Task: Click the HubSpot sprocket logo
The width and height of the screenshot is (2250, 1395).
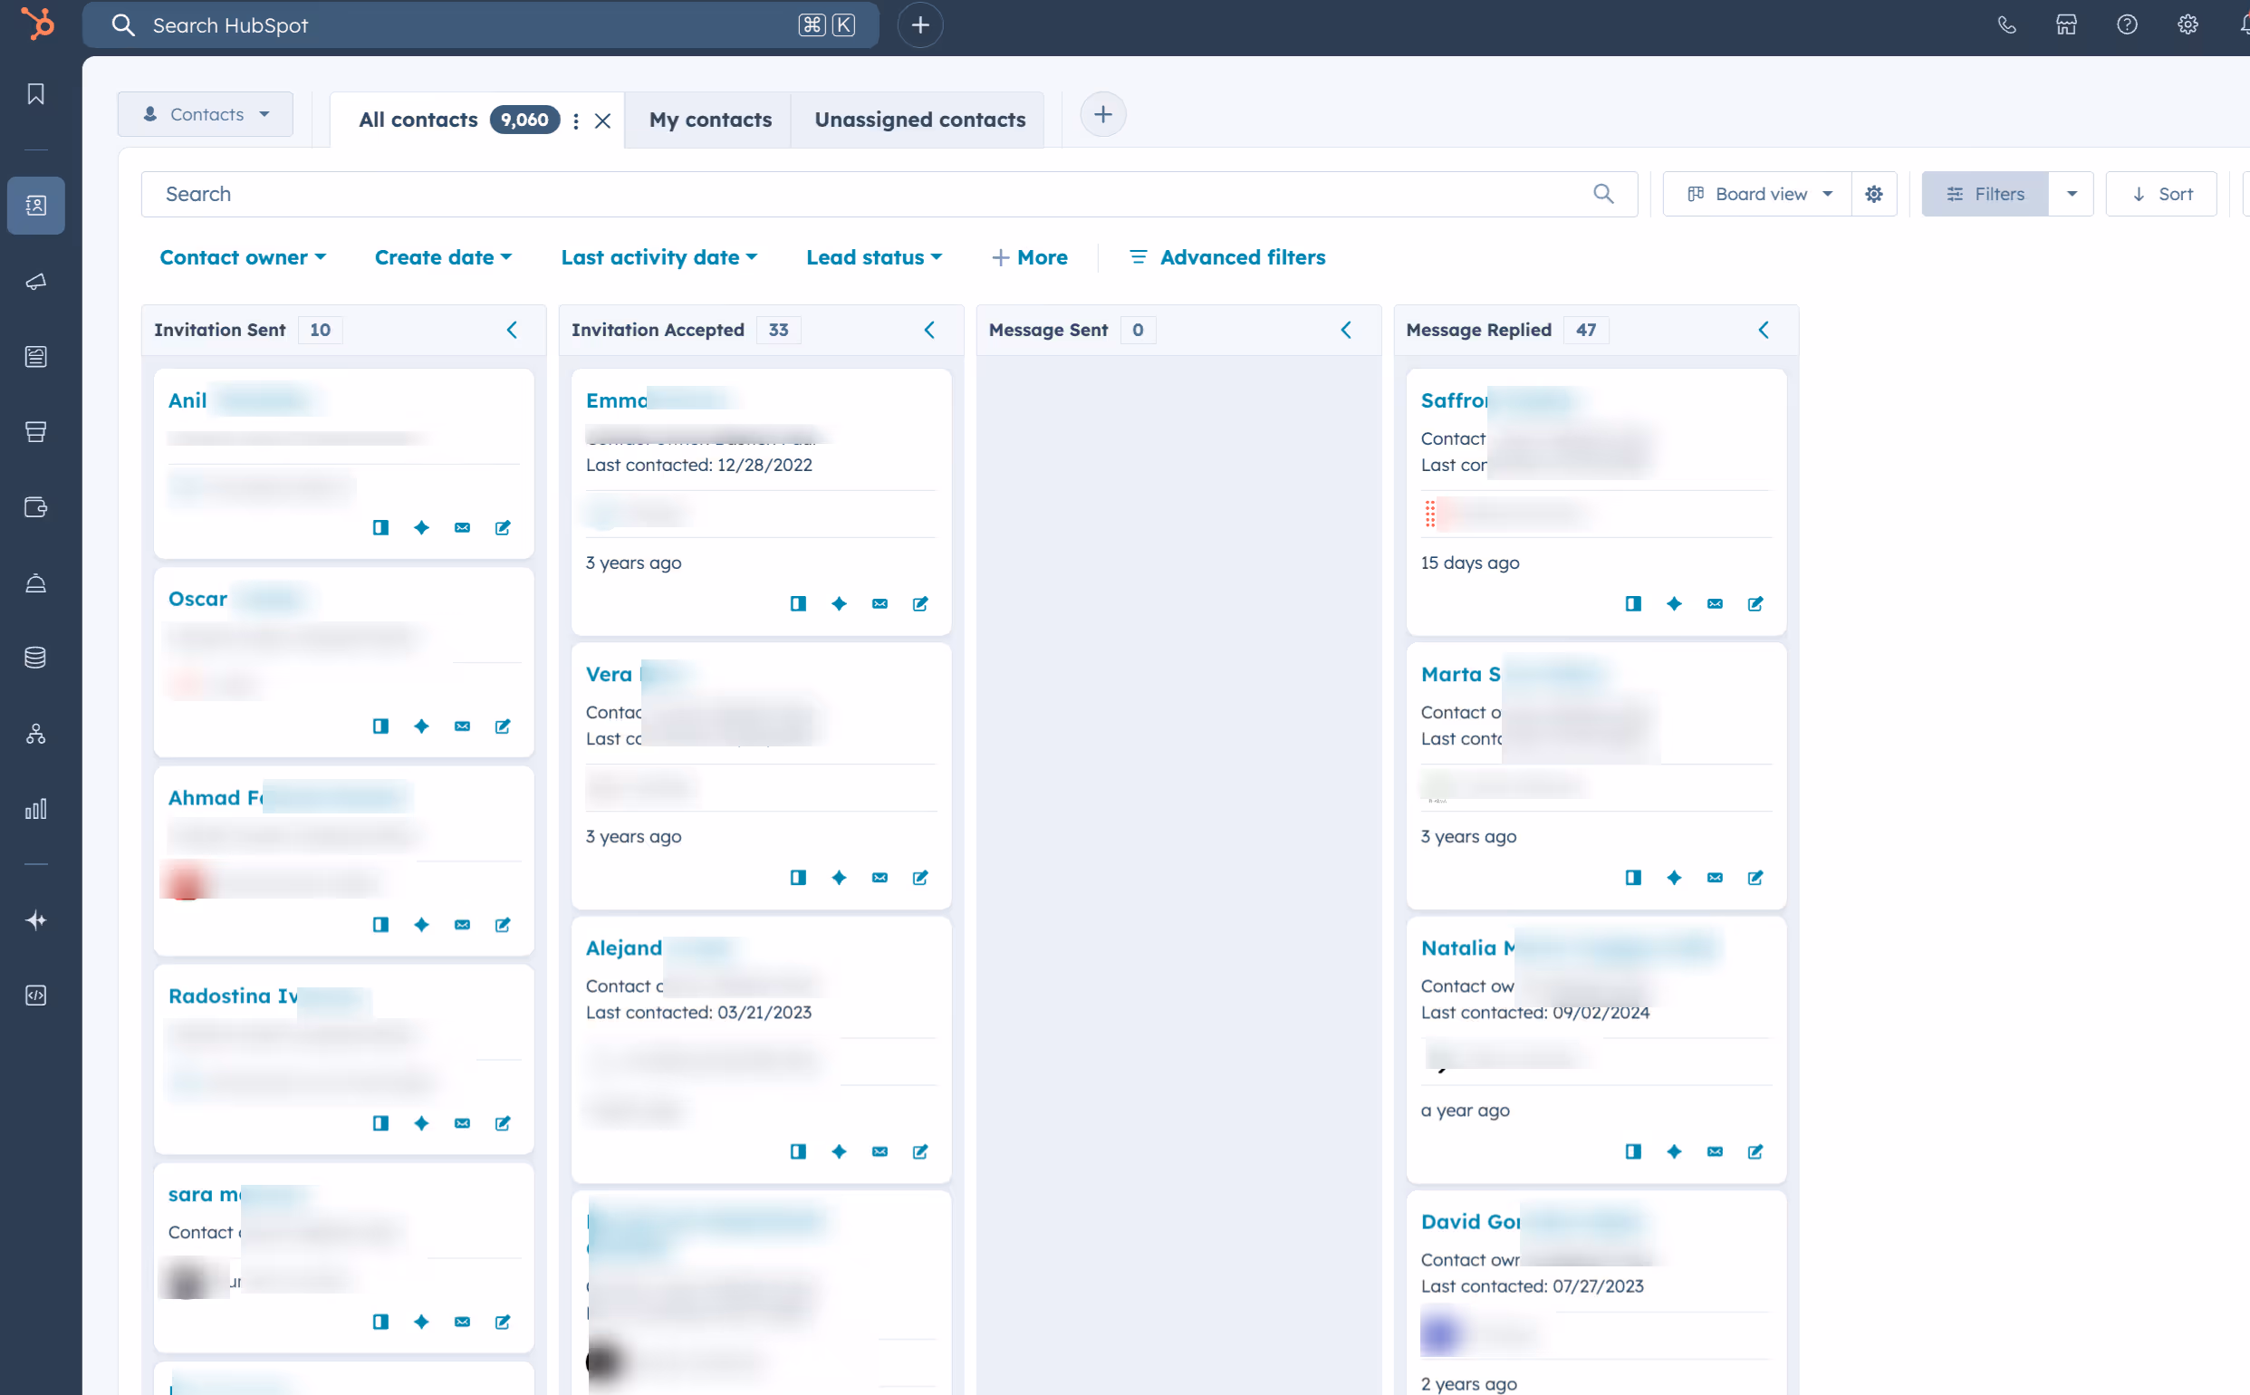Action: [x=38, y=24]
